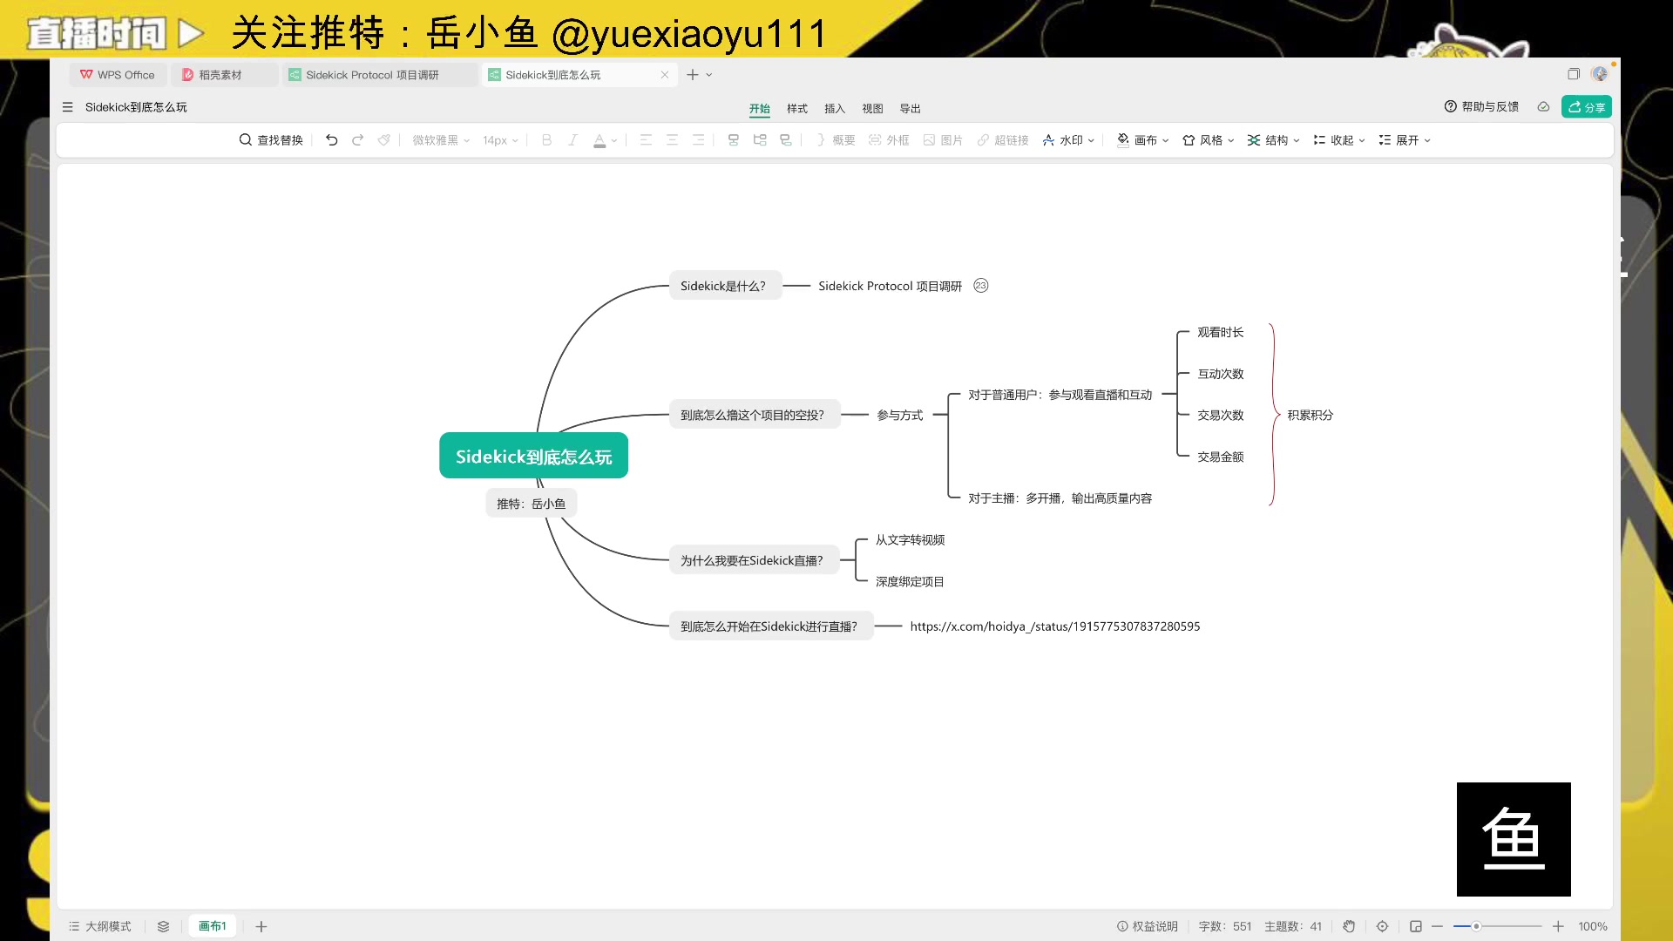Screen dimensions: 1673x941
Task: Switch to the 样式 ribbon tab
Action: (x=797, y=109)
